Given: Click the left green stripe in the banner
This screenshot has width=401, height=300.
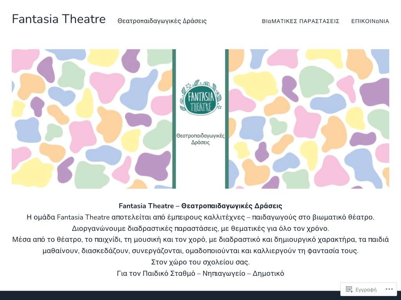Looking at the screenshot, I should click(174, 119).
